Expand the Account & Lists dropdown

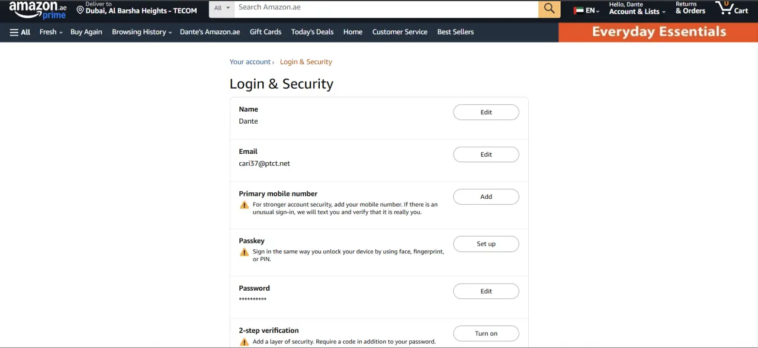(637, 8)
